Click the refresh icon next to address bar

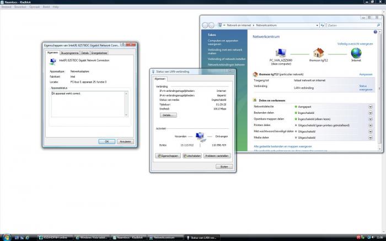tap(322, 25)
